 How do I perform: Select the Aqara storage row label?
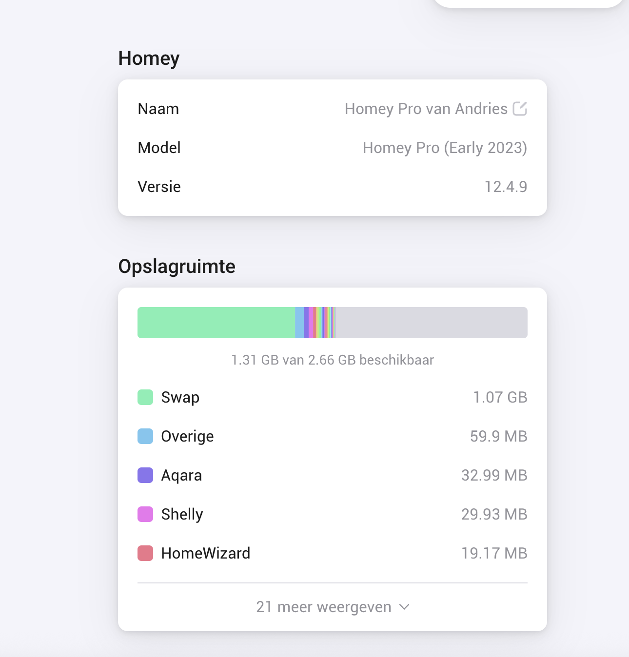(x=181, y=476)
